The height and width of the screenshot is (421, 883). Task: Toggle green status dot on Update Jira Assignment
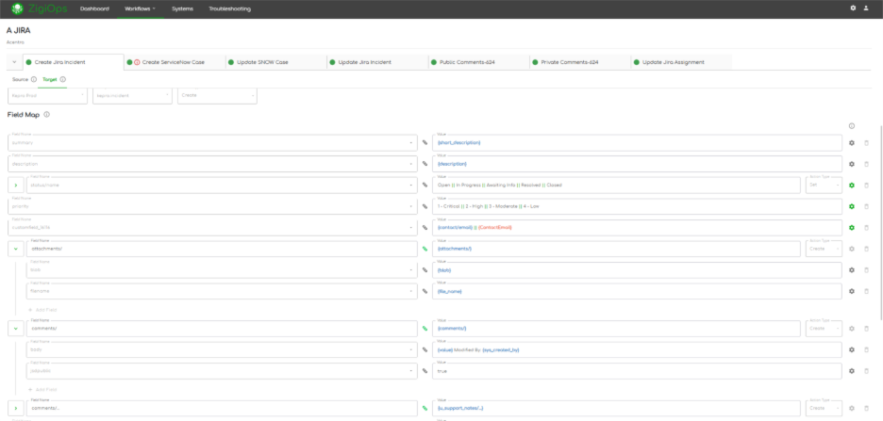point(637,62)
